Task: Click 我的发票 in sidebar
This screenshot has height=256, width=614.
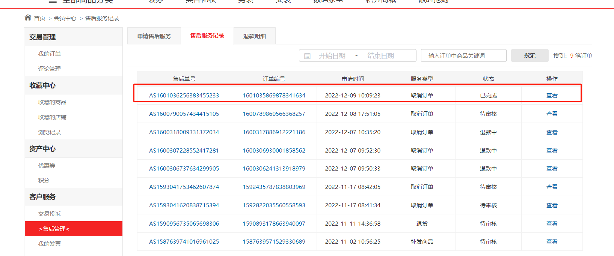Action: pyautogui.click(x=49, y=244)
